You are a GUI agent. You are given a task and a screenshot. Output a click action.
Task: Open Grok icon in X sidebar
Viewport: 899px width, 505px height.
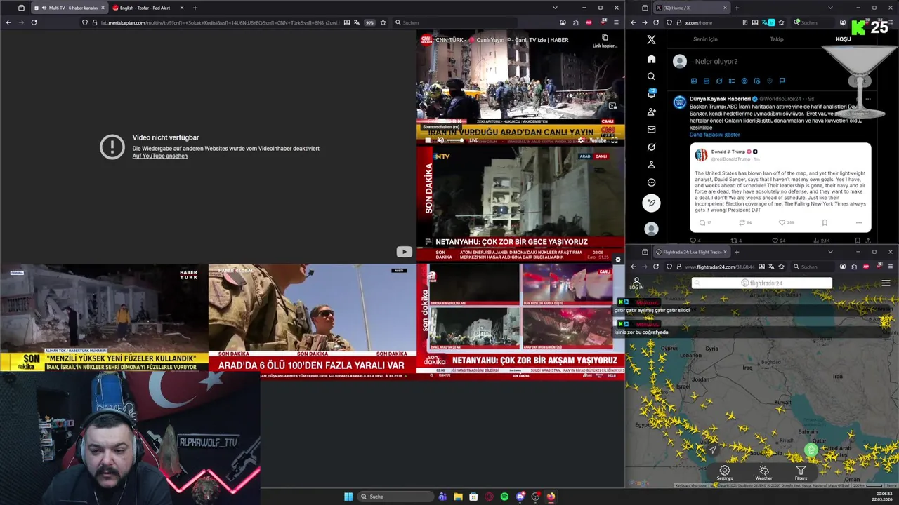pyautogui.click(x=651, y=147)
